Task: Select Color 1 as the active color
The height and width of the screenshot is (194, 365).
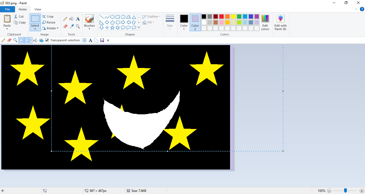Action: (x=184, y=22)
